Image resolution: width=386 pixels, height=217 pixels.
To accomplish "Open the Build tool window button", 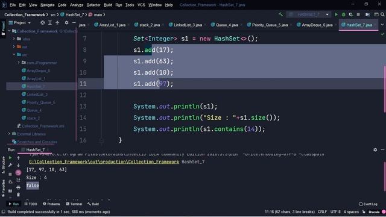I will click(93, 204).
